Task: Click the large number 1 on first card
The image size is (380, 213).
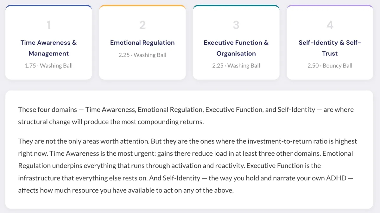Action: point(48,25)
